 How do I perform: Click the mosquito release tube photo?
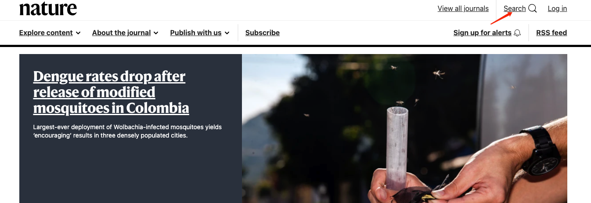(x=404, y=128)
